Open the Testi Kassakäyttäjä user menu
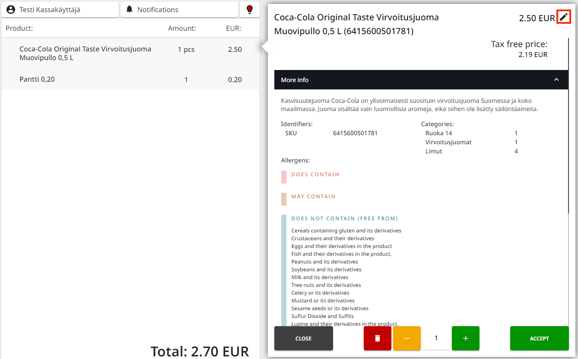This screenshot has width=578, height=359. (x=60, y=10)
